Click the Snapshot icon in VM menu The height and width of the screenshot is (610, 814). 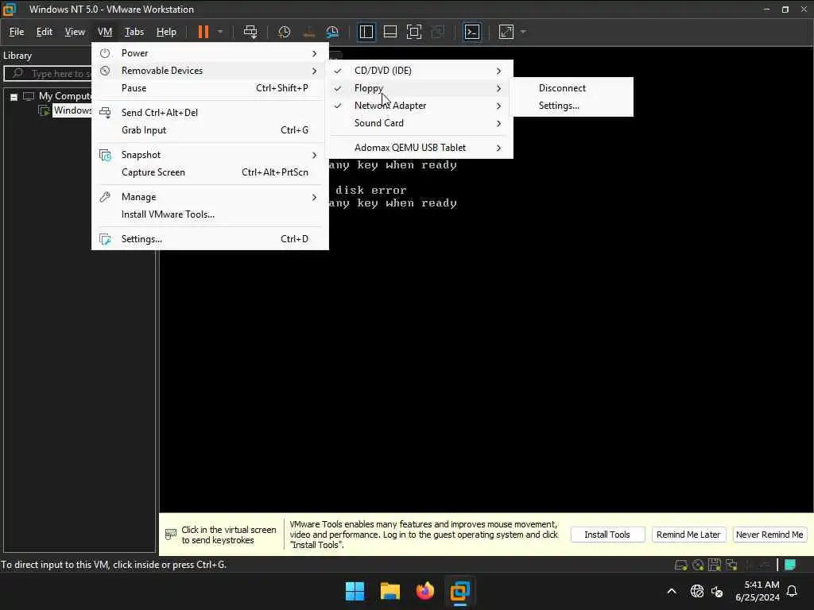pyautogui.click(x=105, y=155)
